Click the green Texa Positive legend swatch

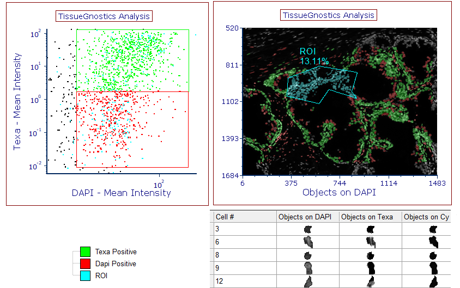84,252
